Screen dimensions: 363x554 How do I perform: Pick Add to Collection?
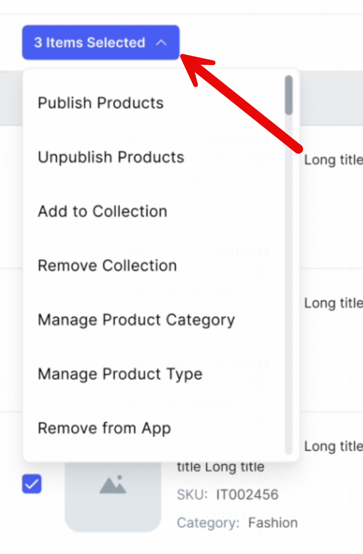pyautogui.click(x=102, y=211)
